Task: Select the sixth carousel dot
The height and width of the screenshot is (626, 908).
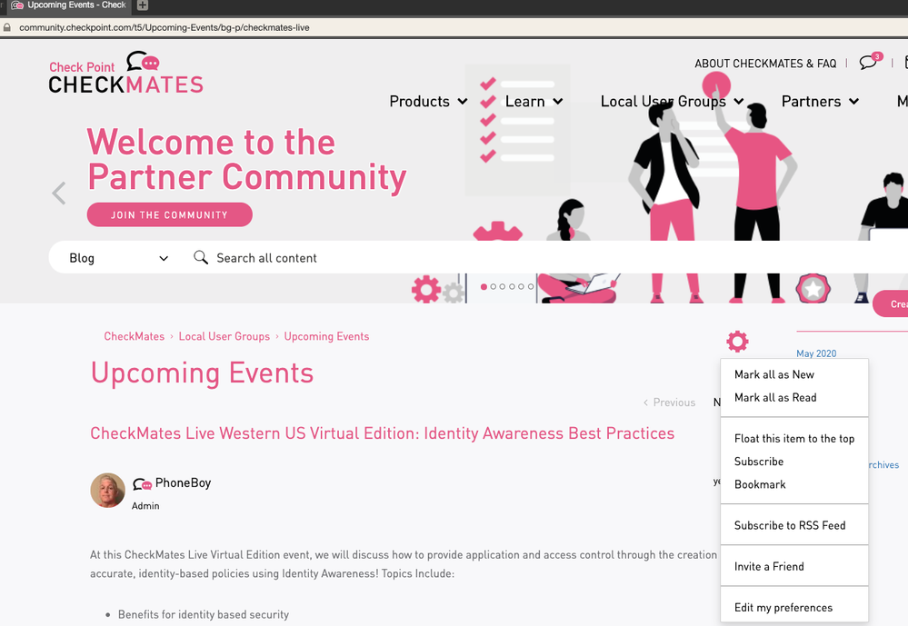Action: pos(531,286)
